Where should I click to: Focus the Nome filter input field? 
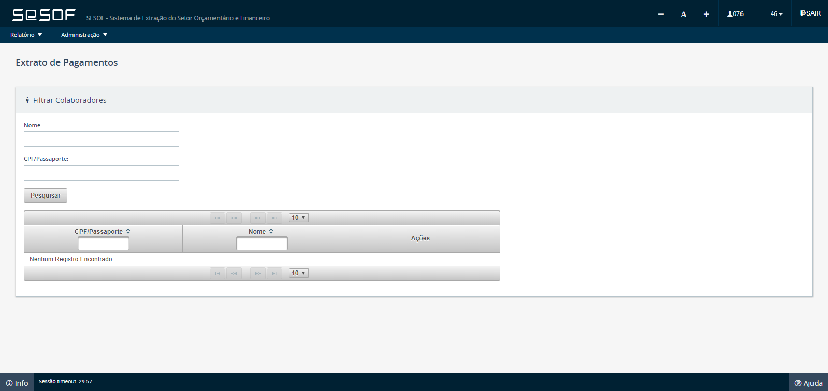(101, 139)
